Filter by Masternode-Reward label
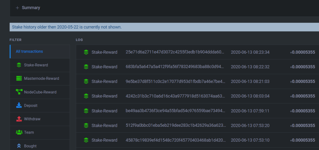The height and width of the screenshot is (150, 319). point(42,78)
